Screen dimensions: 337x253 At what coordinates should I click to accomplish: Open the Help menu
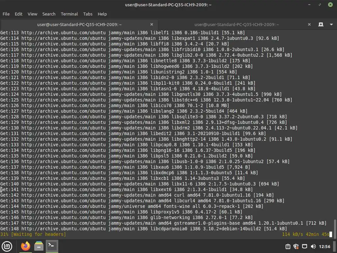[102, 14]
